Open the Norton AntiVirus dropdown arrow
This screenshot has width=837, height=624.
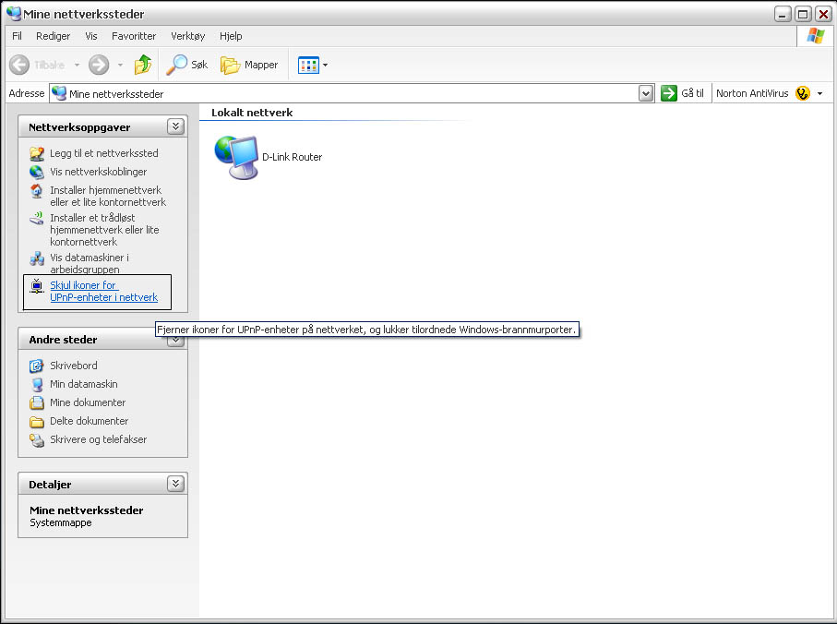[x=819, y=93]
